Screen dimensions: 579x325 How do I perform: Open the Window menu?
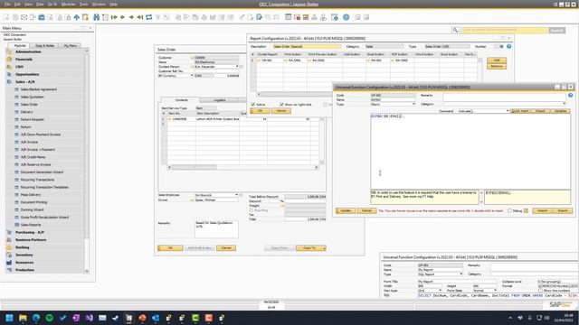[99, 4]
